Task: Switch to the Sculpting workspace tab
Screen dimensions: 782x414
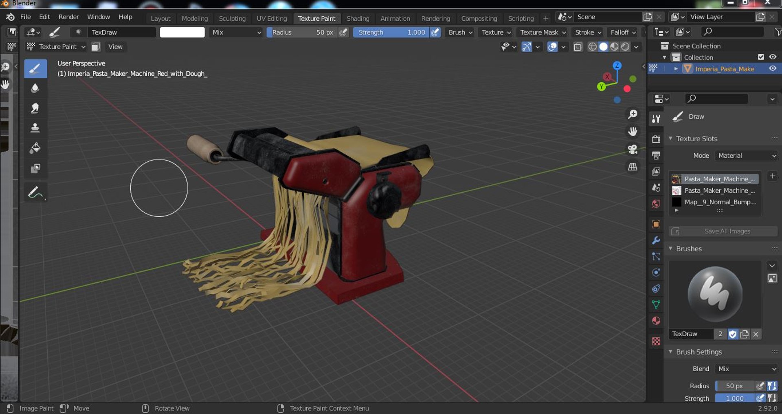Action: coord(232,18)
